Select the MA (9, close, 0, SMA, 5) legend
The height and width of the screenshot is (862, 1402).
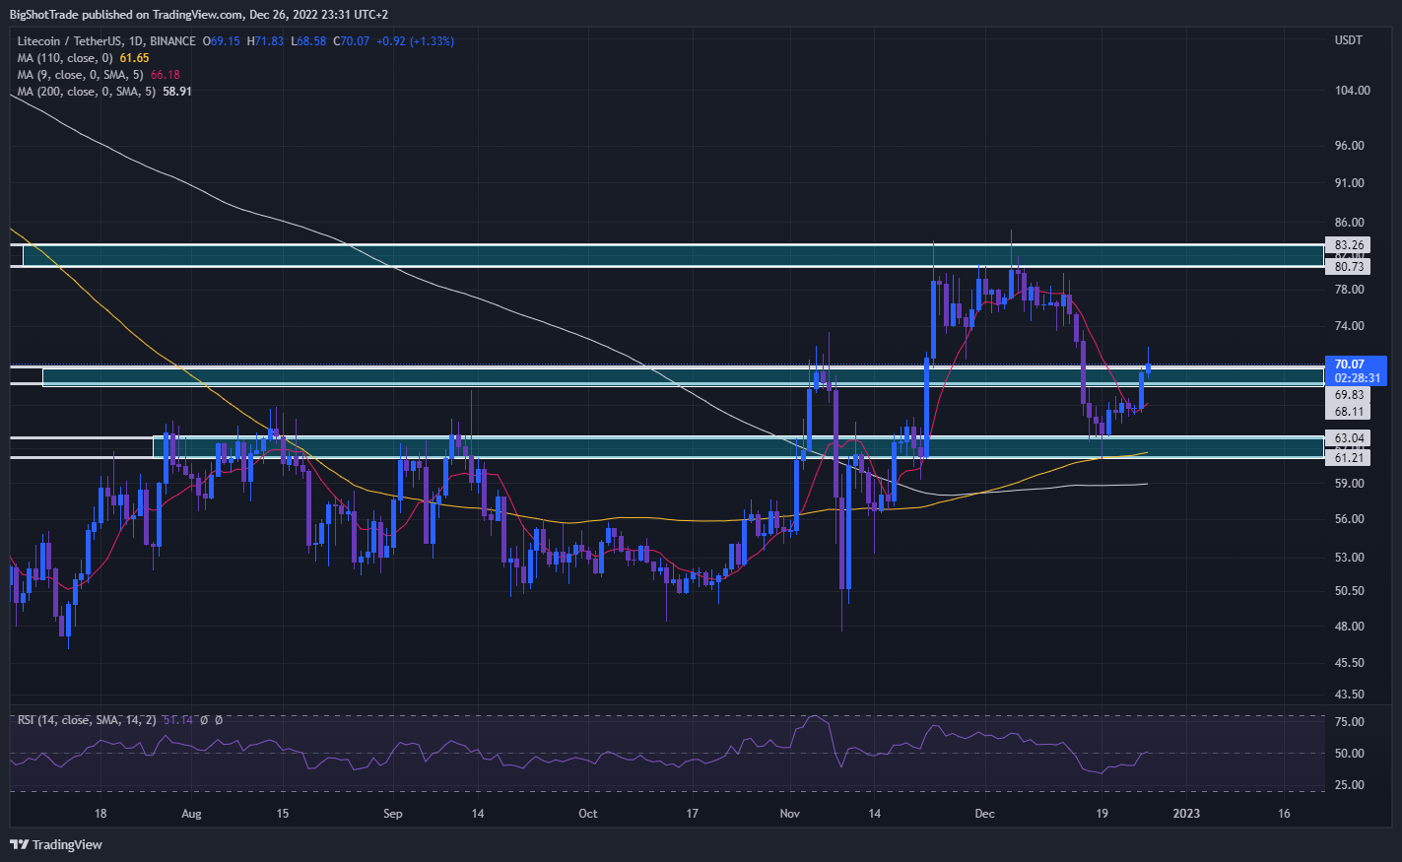80,75
